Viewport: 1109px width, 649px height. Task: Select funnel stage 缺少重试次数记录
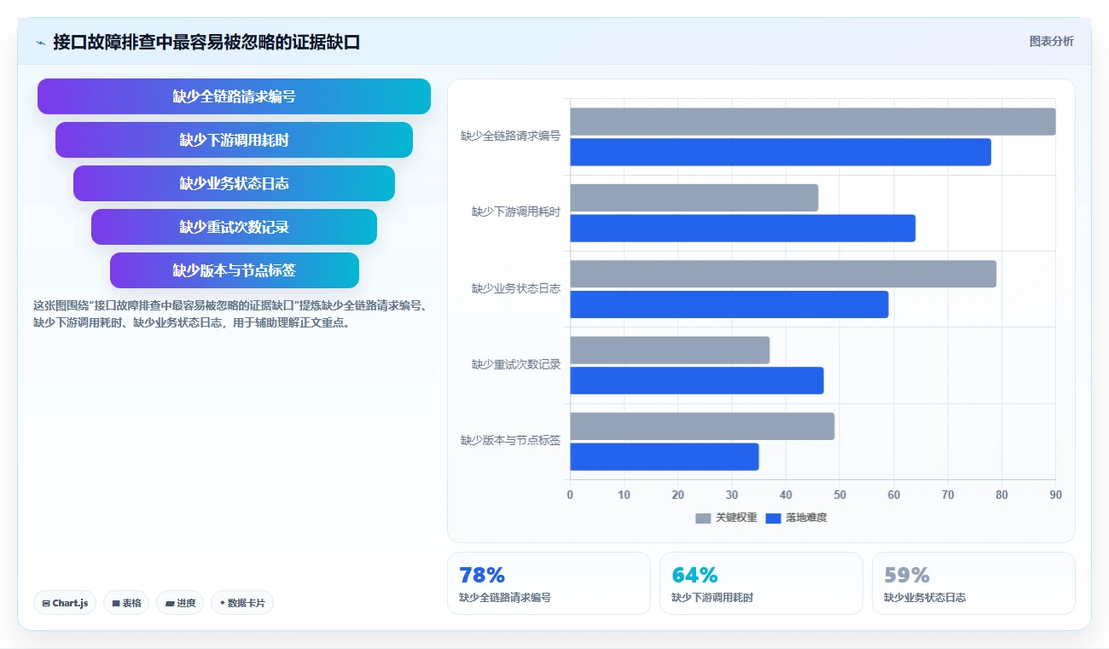coord(234,227)
